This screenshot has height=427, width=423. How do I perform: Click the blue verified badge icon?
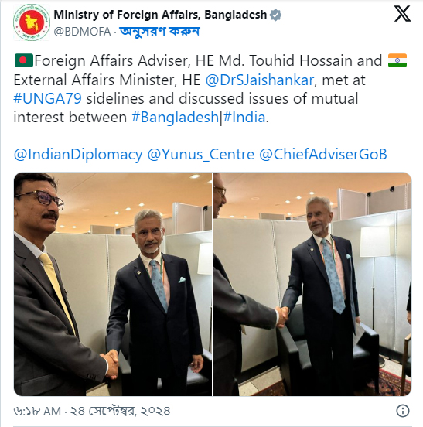click(275, 15)
